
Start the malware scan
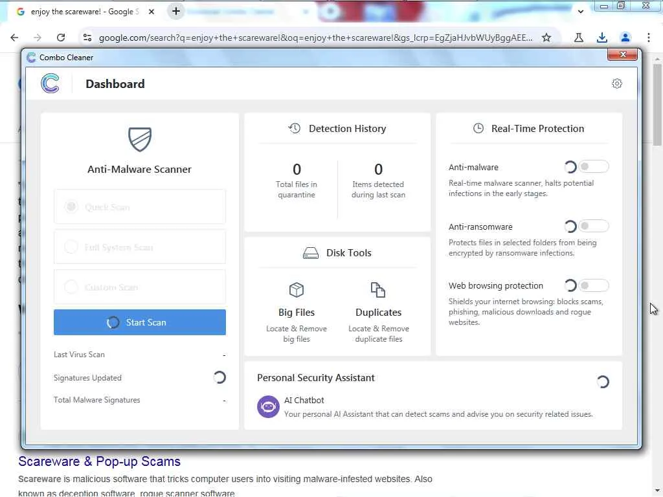140,322
